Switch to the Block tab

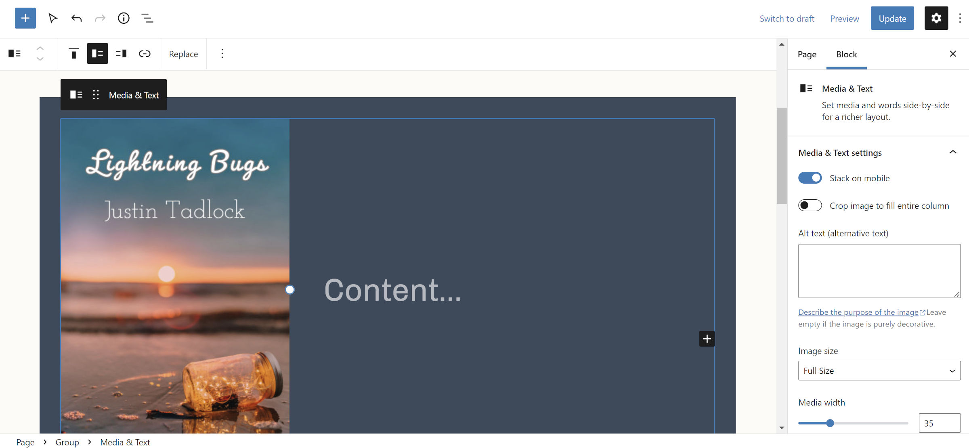coord(847,54)
